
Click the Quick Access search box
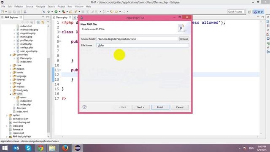(x=236, y=11)
